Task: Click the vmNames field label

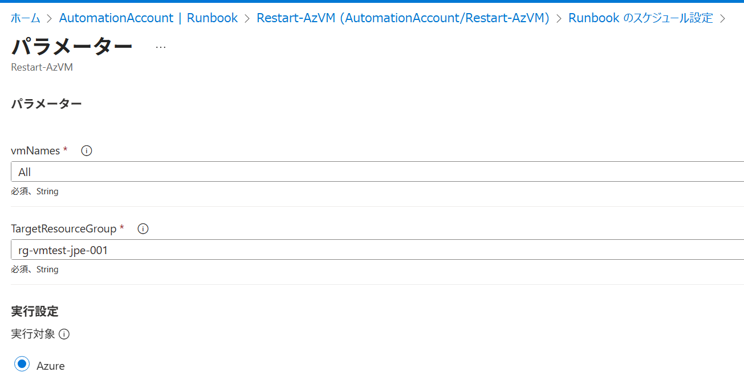Action: click(x=35, y=151)
